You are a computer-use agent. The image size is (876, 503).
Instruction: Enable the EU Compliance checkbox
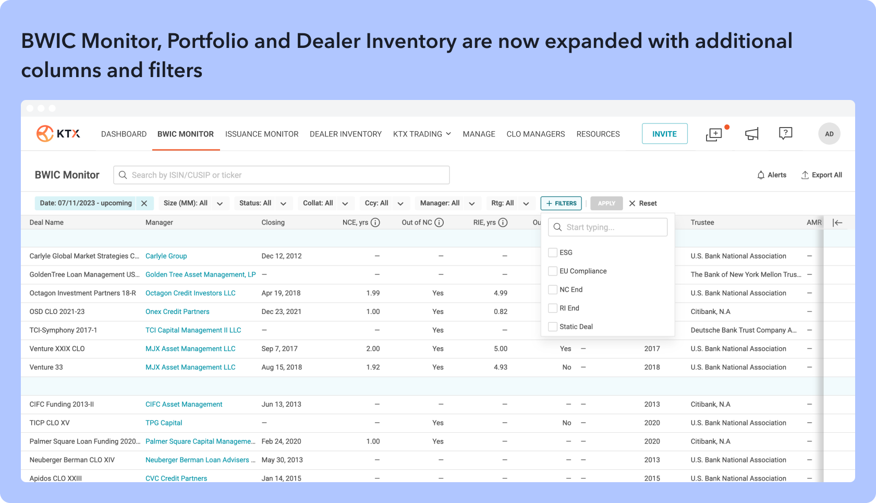pyautogui.click(x=553, y=271)
